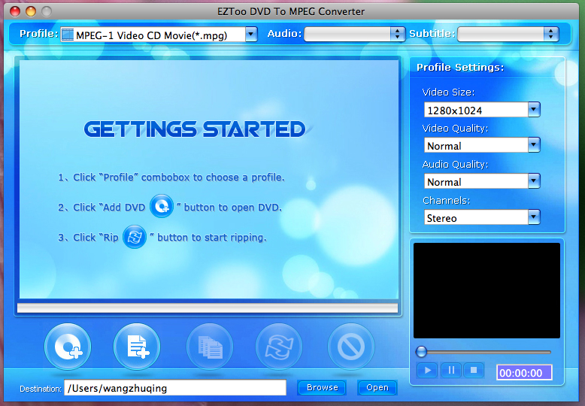Click the Add DVD disc button
This screenshot has width=585, height=406.
click(68, 347)
